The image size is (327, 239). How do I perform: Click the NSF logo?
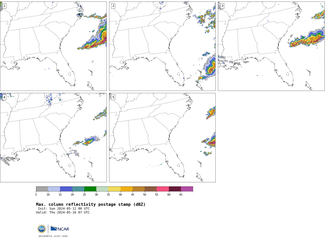(x=42, y=229)
